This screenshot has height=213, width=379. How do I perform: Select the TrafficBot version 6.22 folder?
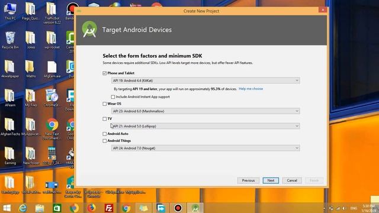52,13
